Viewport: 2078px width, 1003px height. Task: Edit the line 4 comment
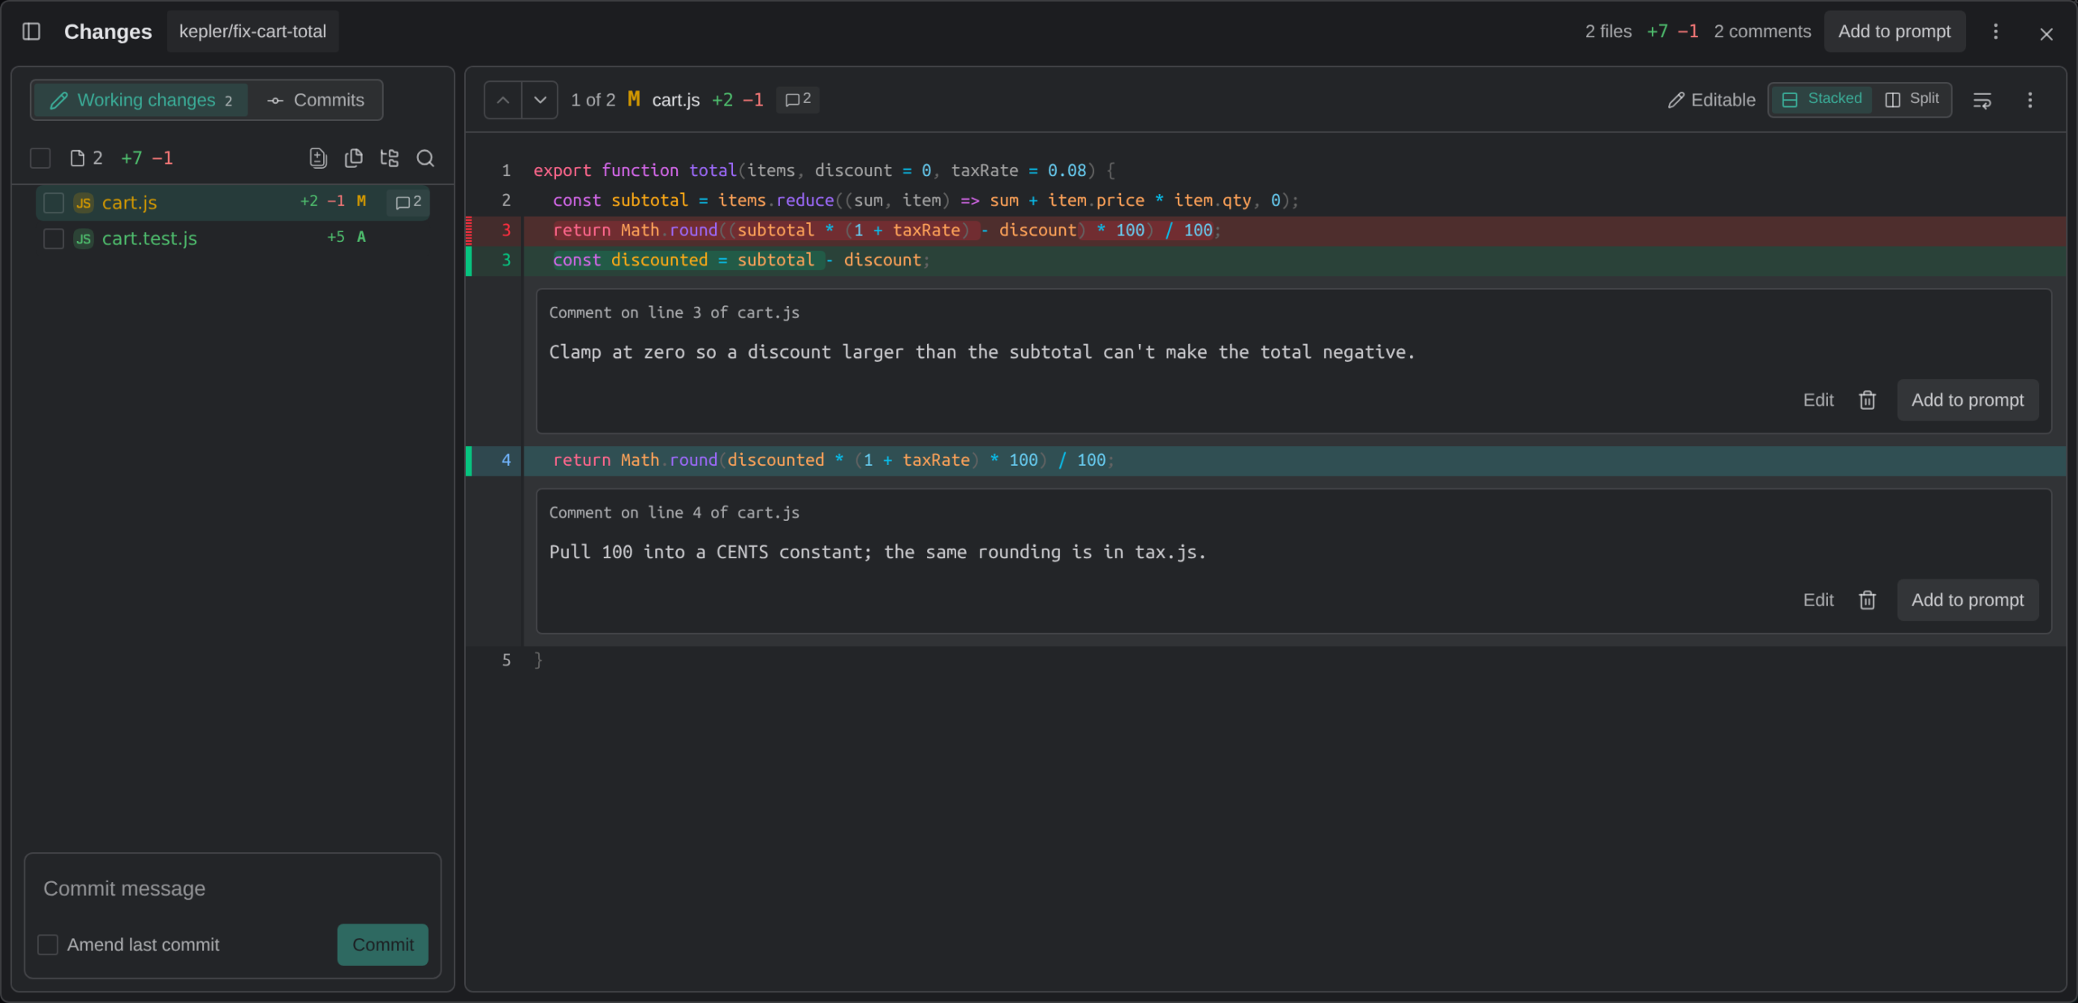(1818, 600)
